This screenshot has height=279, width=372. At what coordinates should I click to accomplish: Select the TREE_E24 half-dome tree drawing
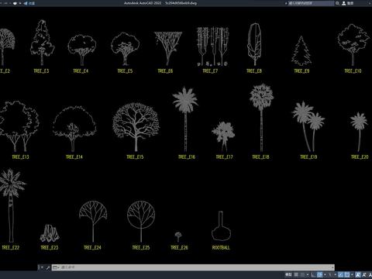coord(93,222)
